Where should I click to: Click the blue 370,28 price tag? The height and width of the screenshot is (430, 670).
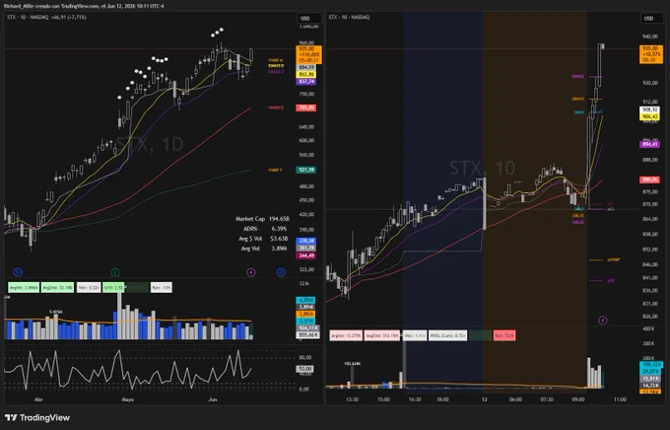pos(306,241)
